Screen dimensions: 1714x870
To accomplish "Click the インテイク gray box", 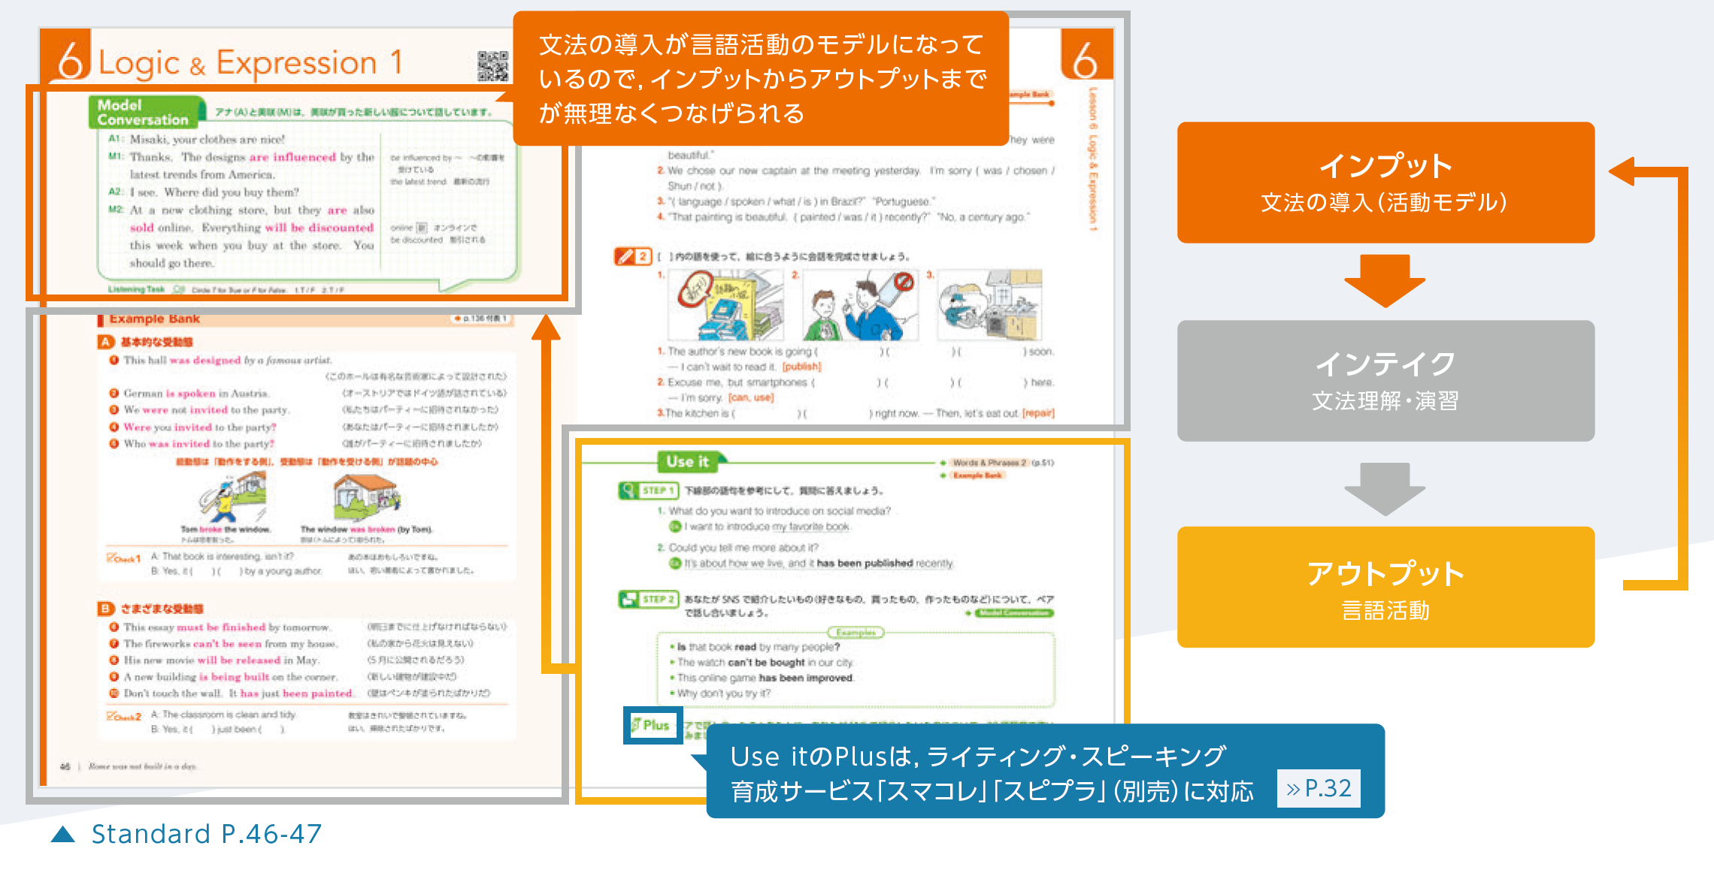I will tap(1385, 381).
